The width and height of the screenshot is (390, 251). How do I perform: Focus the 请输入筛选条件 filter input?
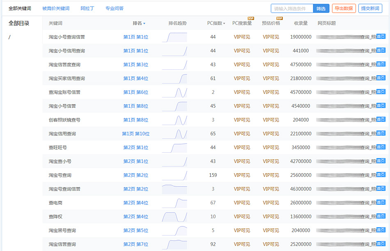292,9
